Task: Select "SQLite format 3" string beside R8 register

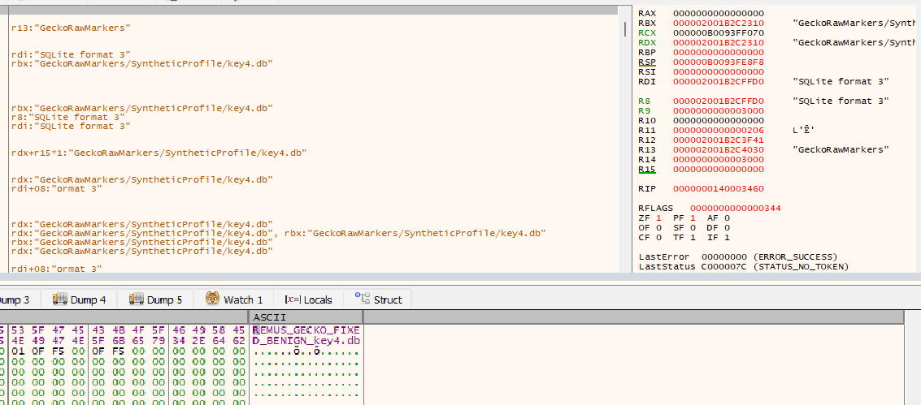Action: [841, 101]
